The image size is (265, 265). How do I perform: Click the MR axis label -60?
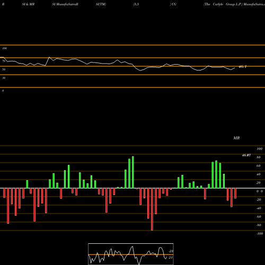[259, 217]
